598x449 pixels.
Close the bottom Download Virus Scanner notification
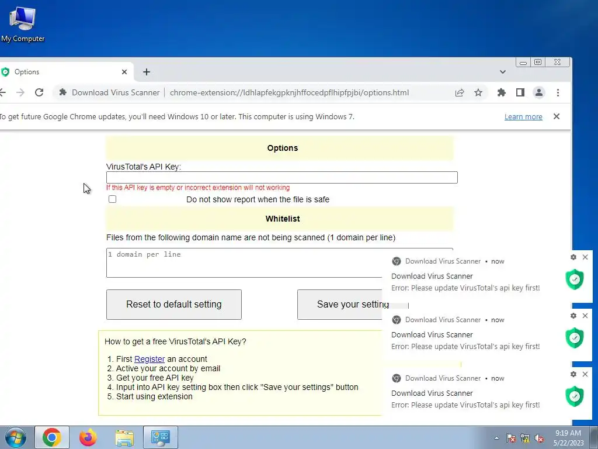click(x=585, y=374)
